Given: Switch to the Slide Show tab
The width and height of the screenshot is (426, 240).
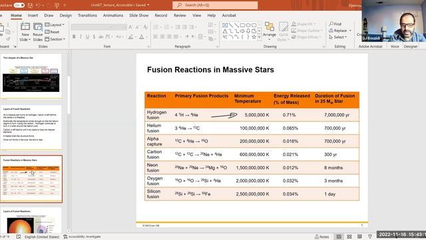Looking at the screenshot, I should (139, 15).
